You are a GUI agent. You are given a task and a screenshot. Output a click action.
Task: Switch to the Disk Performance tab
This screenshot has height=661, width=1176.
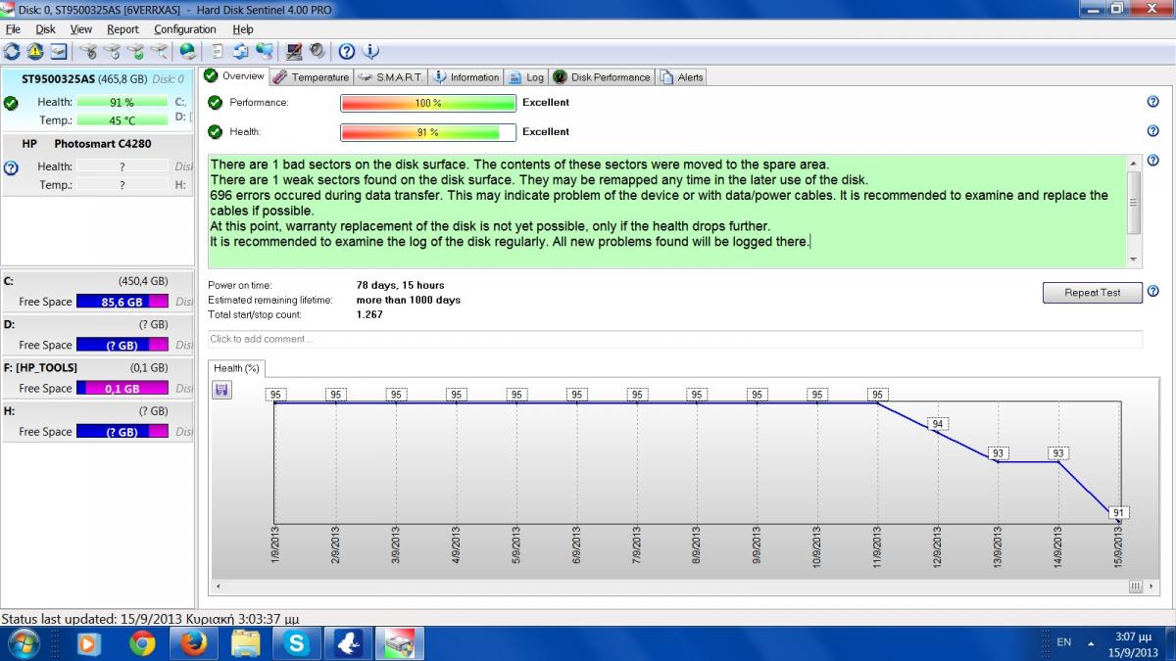click(x=601, y=77)
